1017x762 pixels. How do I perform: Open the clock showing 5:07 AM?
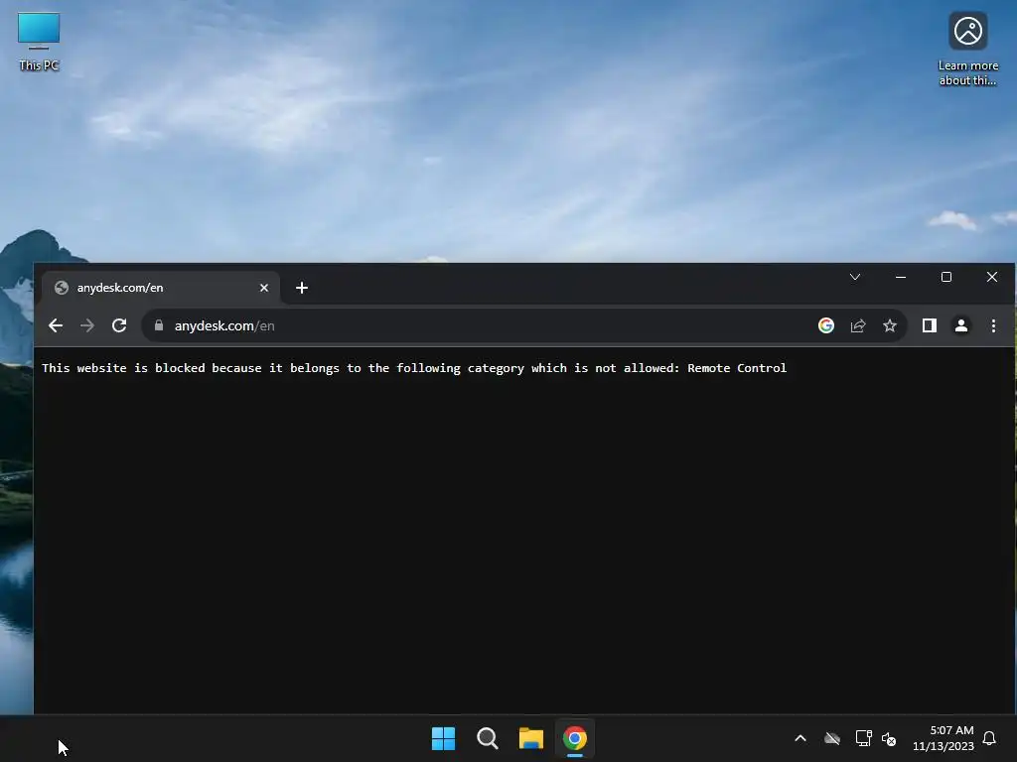tap(944, 738)
